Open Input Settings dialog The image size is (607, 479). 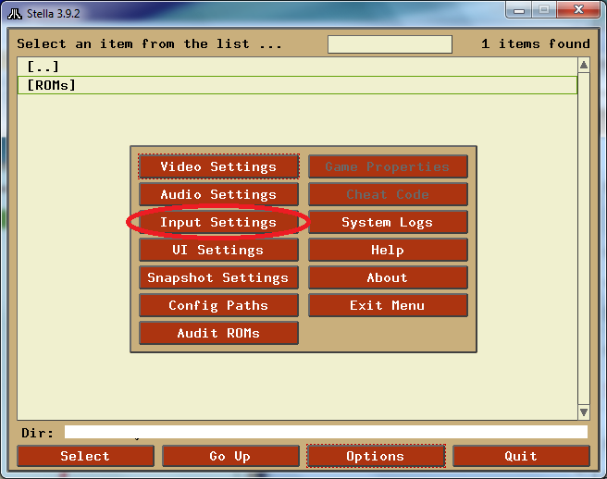(x=218, y=223)
